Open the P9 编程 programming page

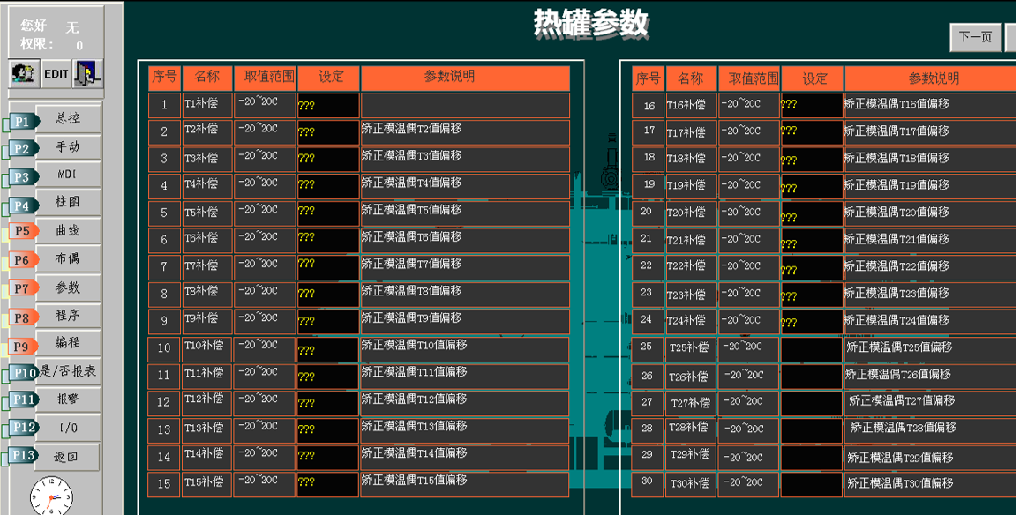pos(66,344)
